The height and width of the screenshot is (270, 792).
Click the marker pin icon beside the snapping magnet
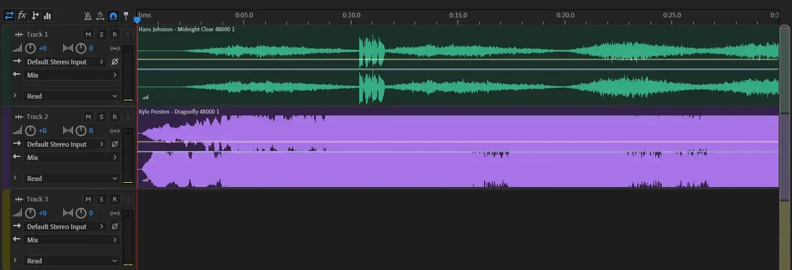(x=126, y=16)
